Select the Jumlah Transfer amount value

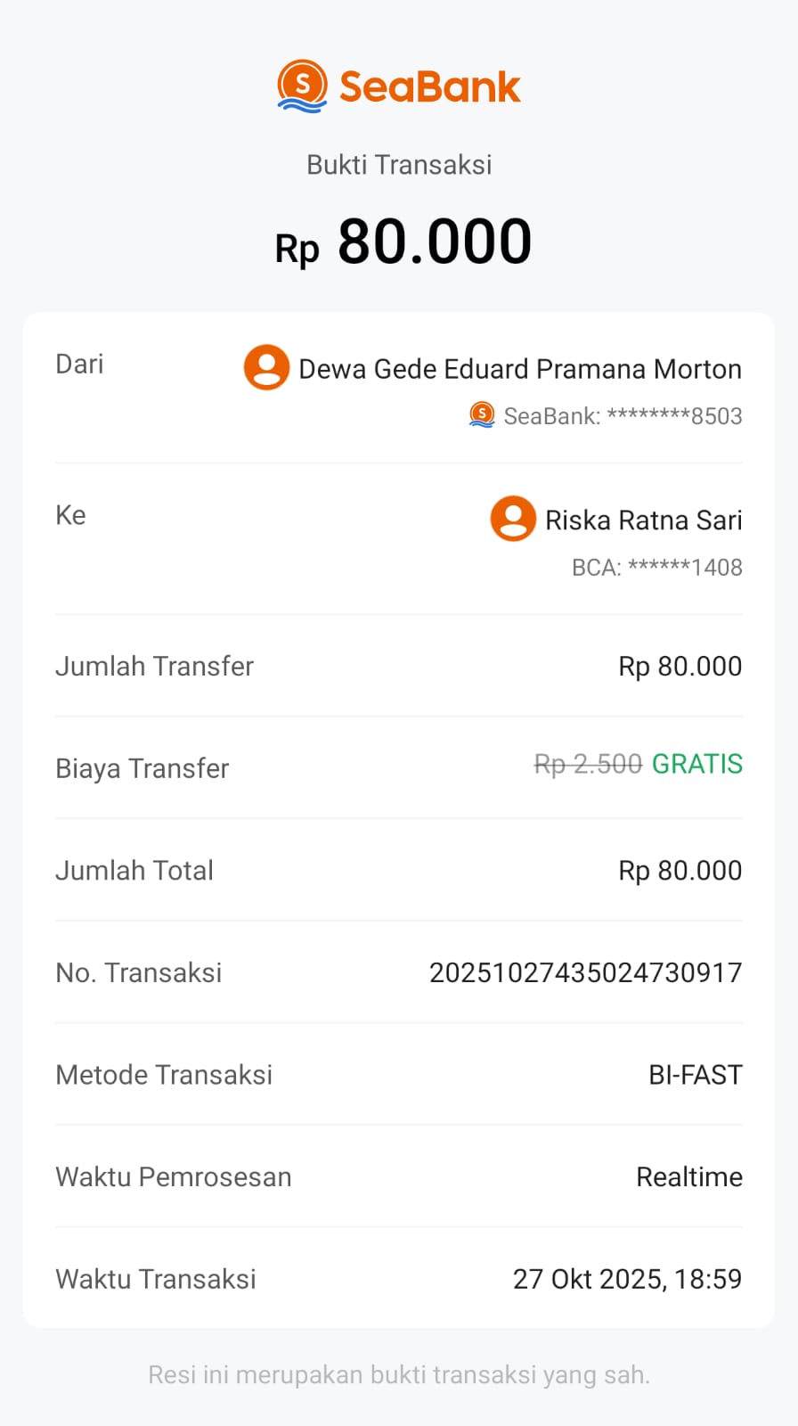tap(680, 667)
